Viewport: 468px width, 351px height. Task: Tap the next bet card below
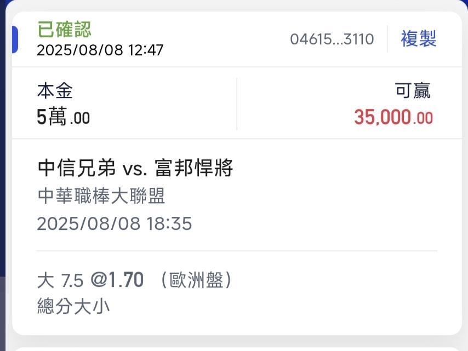(236, 348)
